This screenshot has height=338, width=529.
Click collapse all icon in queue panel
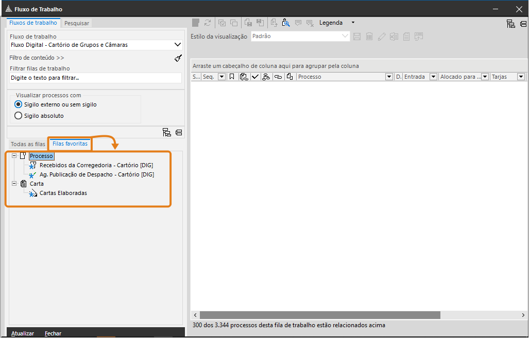pyautogui.click(x=179, y=133)
